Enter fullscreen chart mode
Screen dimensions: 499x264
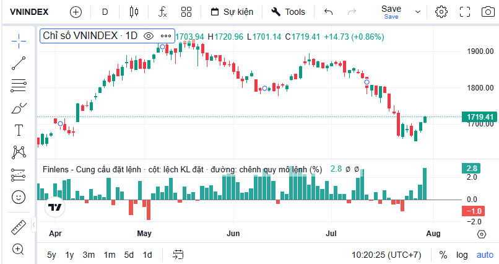(465, 12)
